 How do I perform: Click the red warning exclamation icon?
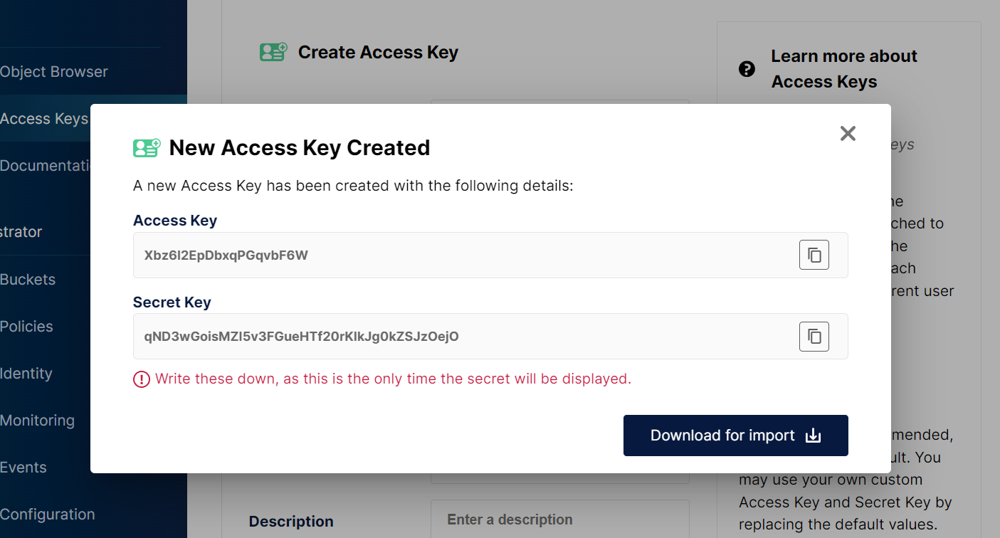pos(142,379)
